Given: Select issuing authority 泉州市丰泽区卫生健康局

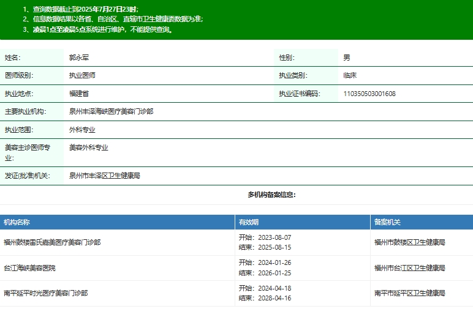Looking at the screenshot, I should [x=105, y=176].
